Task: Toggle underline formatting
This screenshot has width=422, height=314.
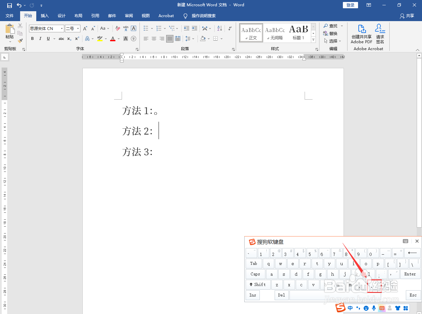Action: coord(48,39)
